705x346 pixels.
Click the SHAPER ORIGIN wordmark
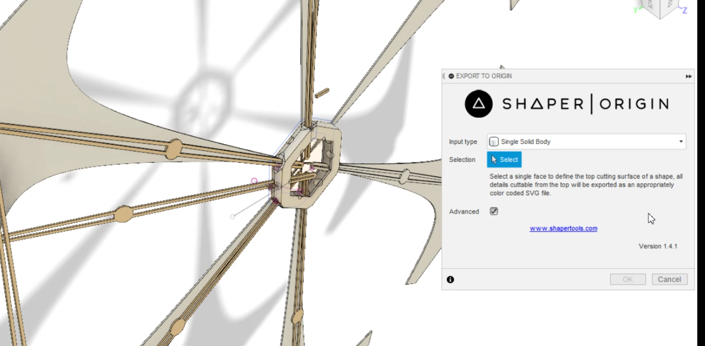[x=585, y=104]
